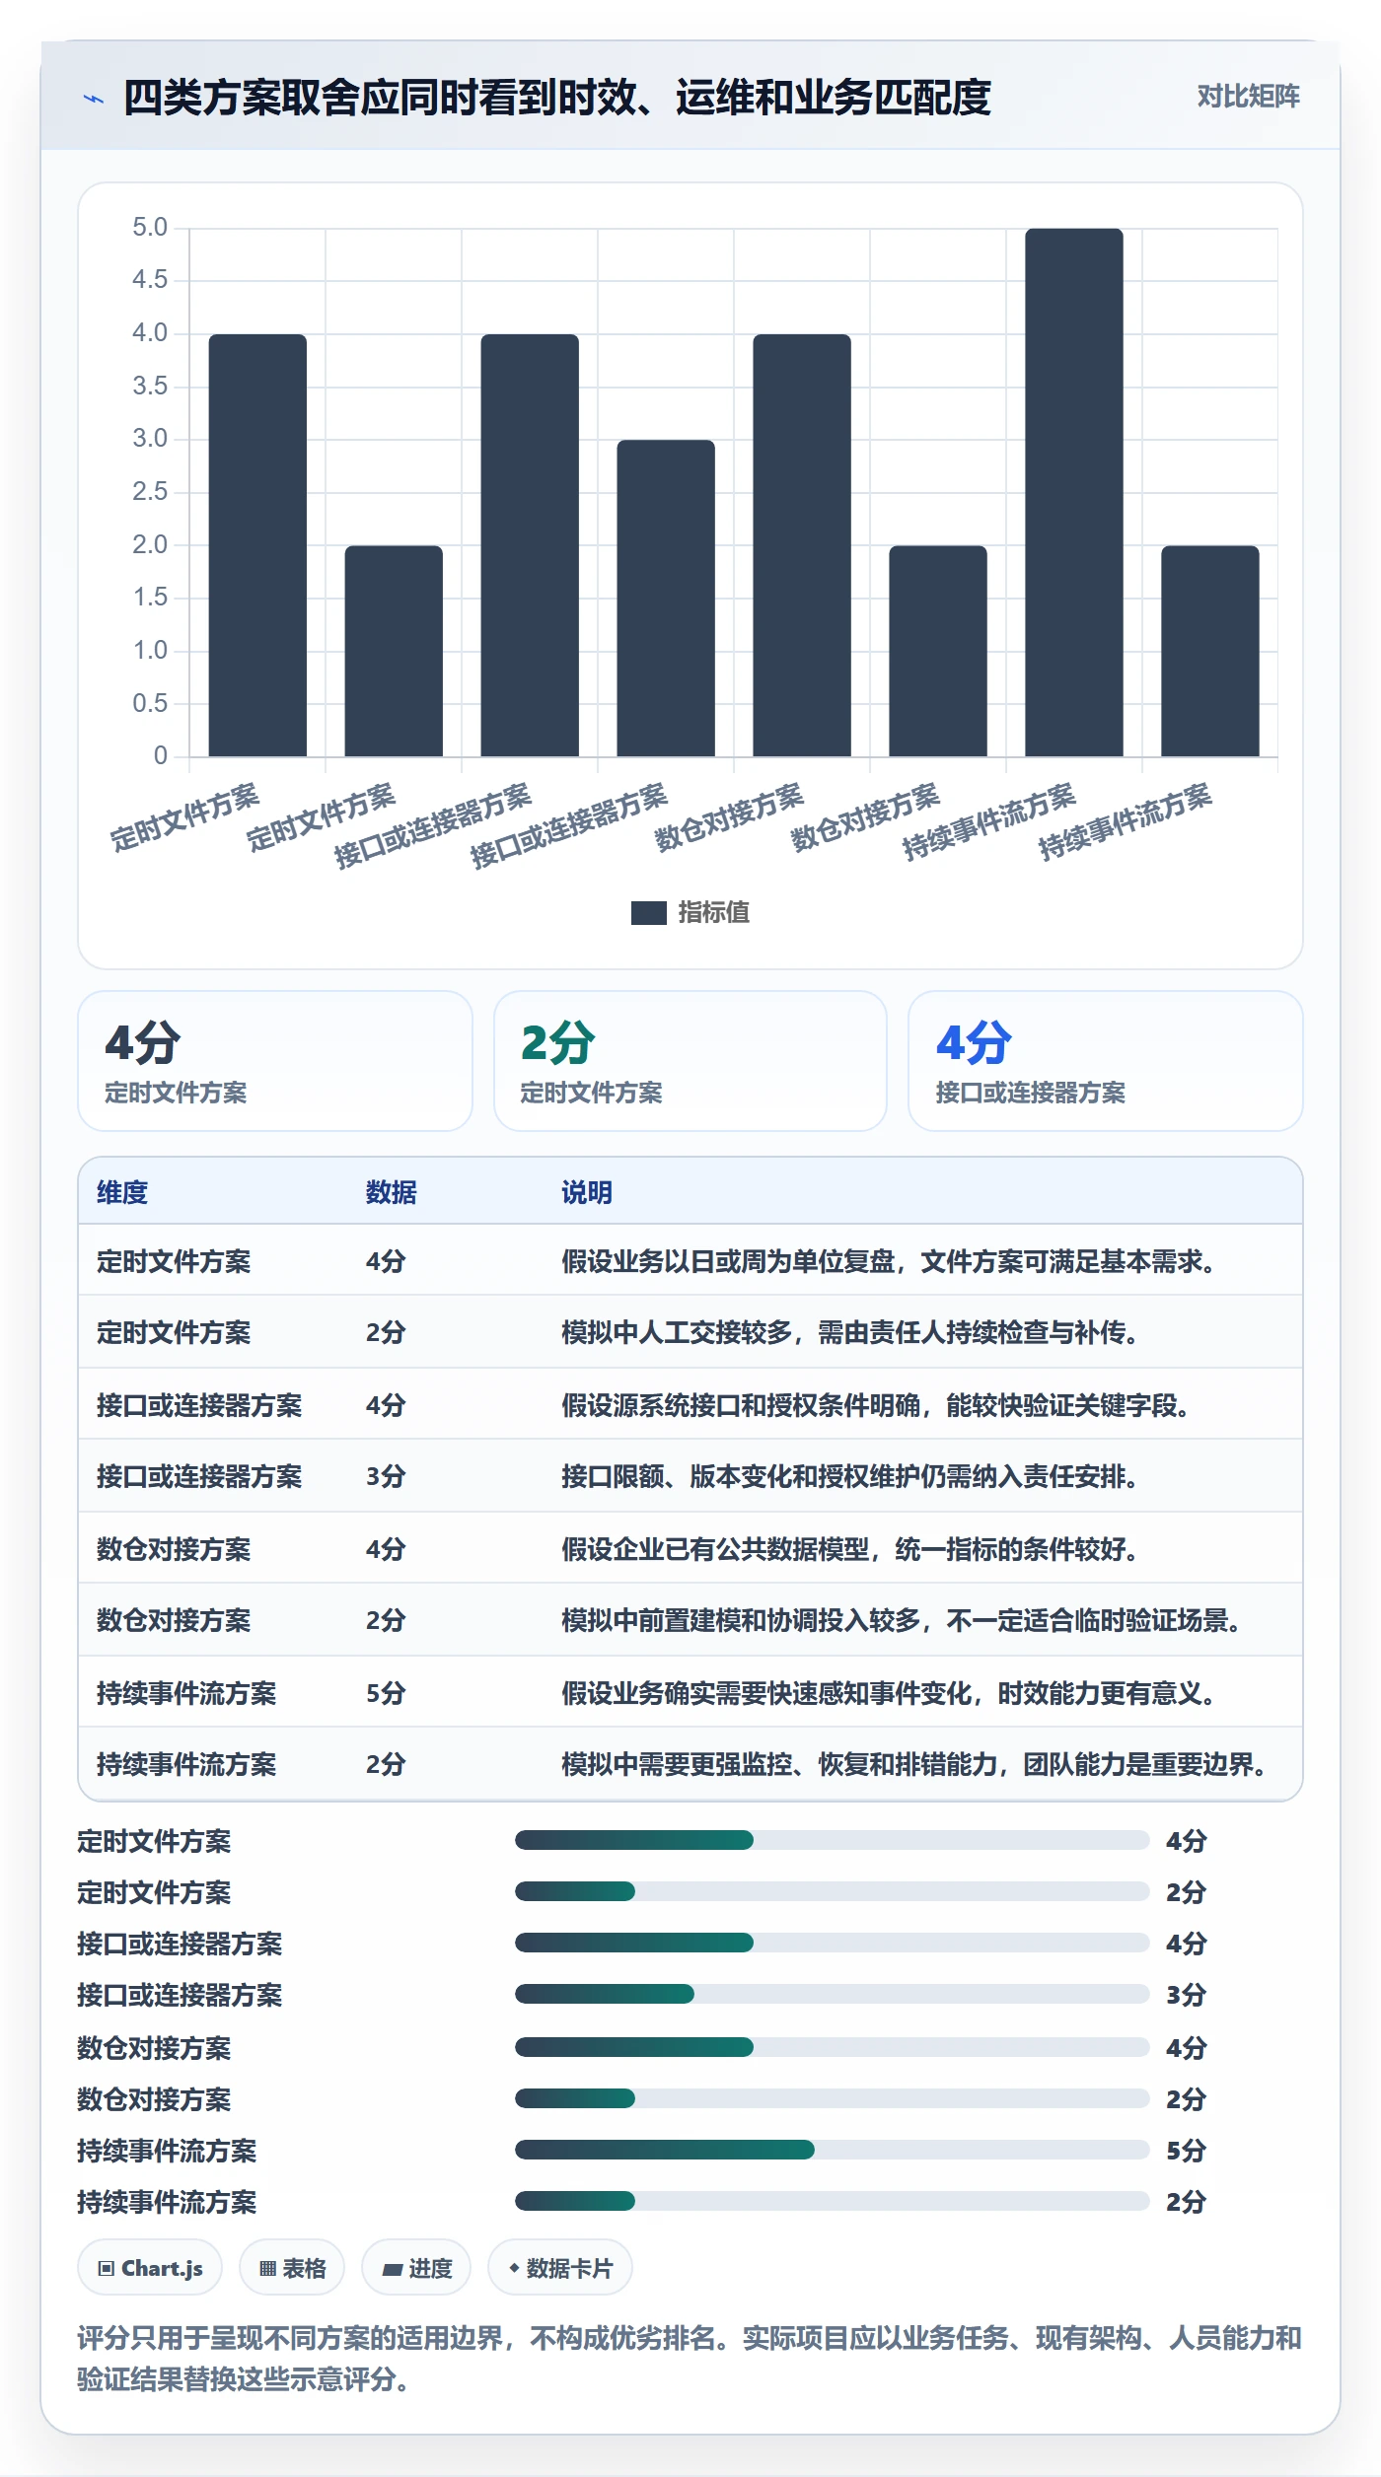The width and height of the screenshot is (1381, 2477).
Task: Click the Chart.js chip
Action: (150, 2268)
